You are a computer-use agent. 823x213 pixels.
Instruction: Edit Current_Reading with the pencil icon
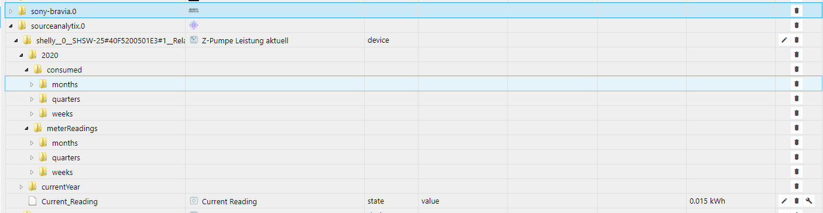coord(784,201)
